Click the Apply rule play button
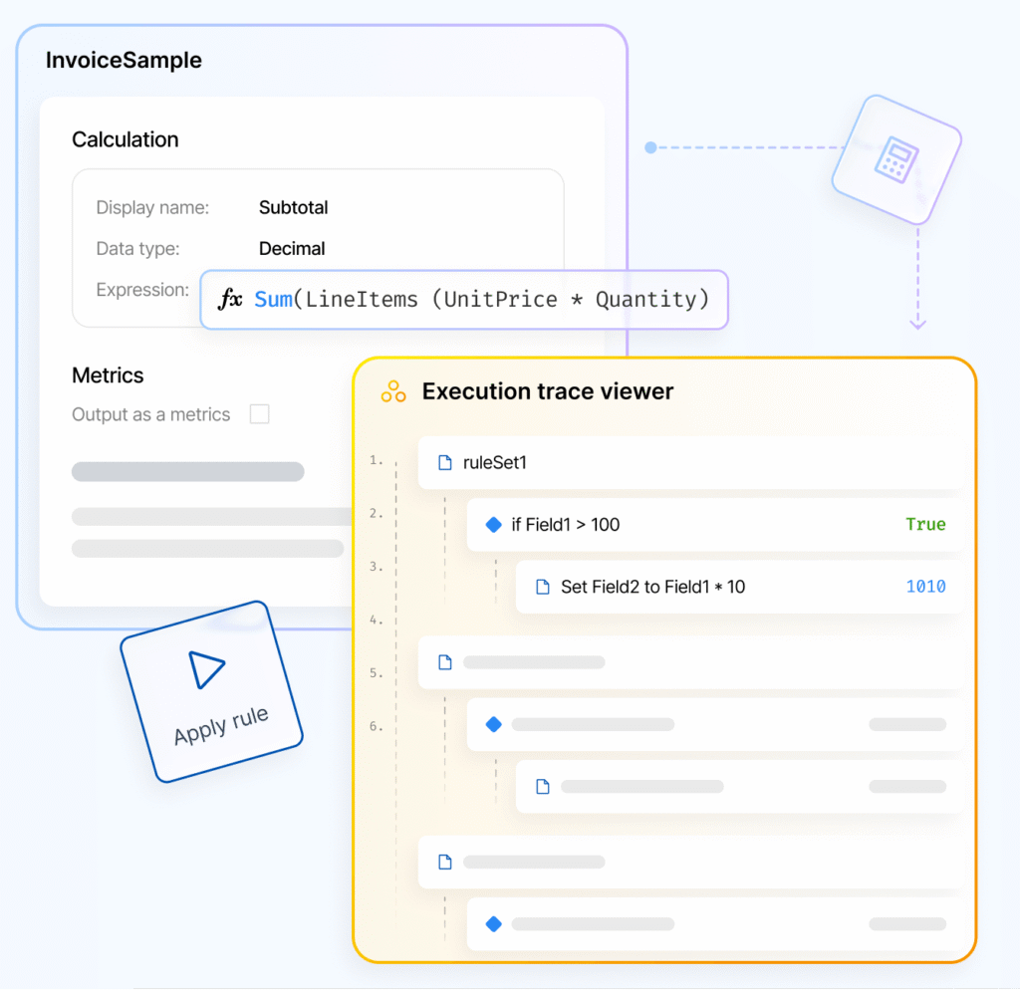This screenshot has width=1020, height=999. coord(212,691)
